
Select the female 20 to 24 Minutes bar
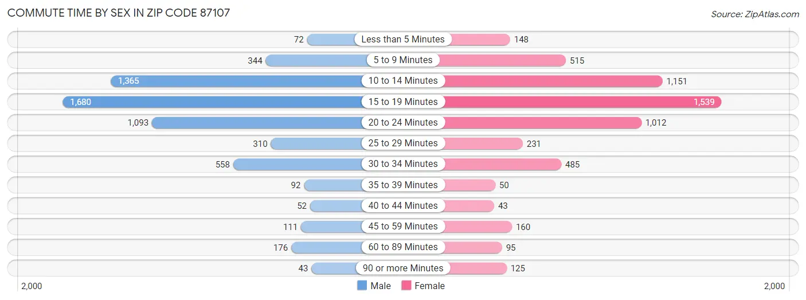click(x=542, y=122)
